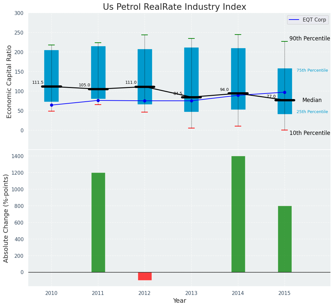Screen dimensions: 334x307
Task: Click the 10th Percentile annotation
Action: 310,133
